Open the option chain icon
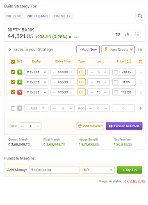 tap(137, 34)
